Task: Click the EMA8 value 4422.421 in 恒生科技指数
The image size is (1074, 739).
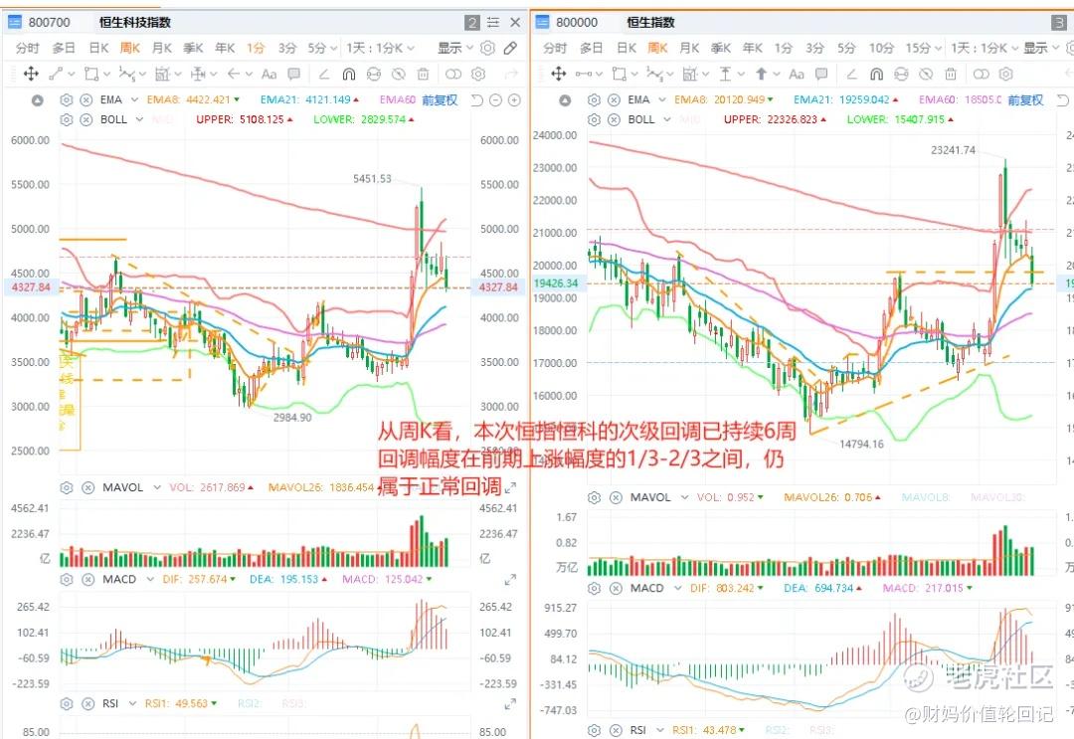Action: click(x=208, y=100)
